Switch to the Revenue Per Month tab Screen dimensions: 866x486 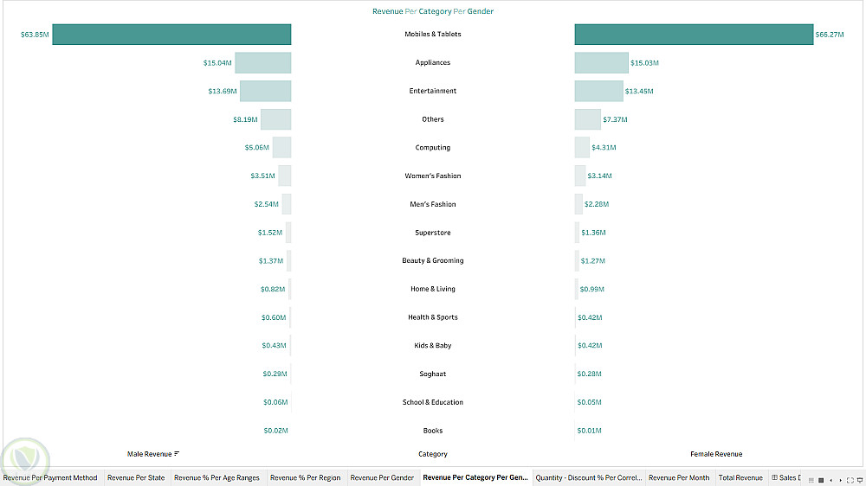pos(679,477)
